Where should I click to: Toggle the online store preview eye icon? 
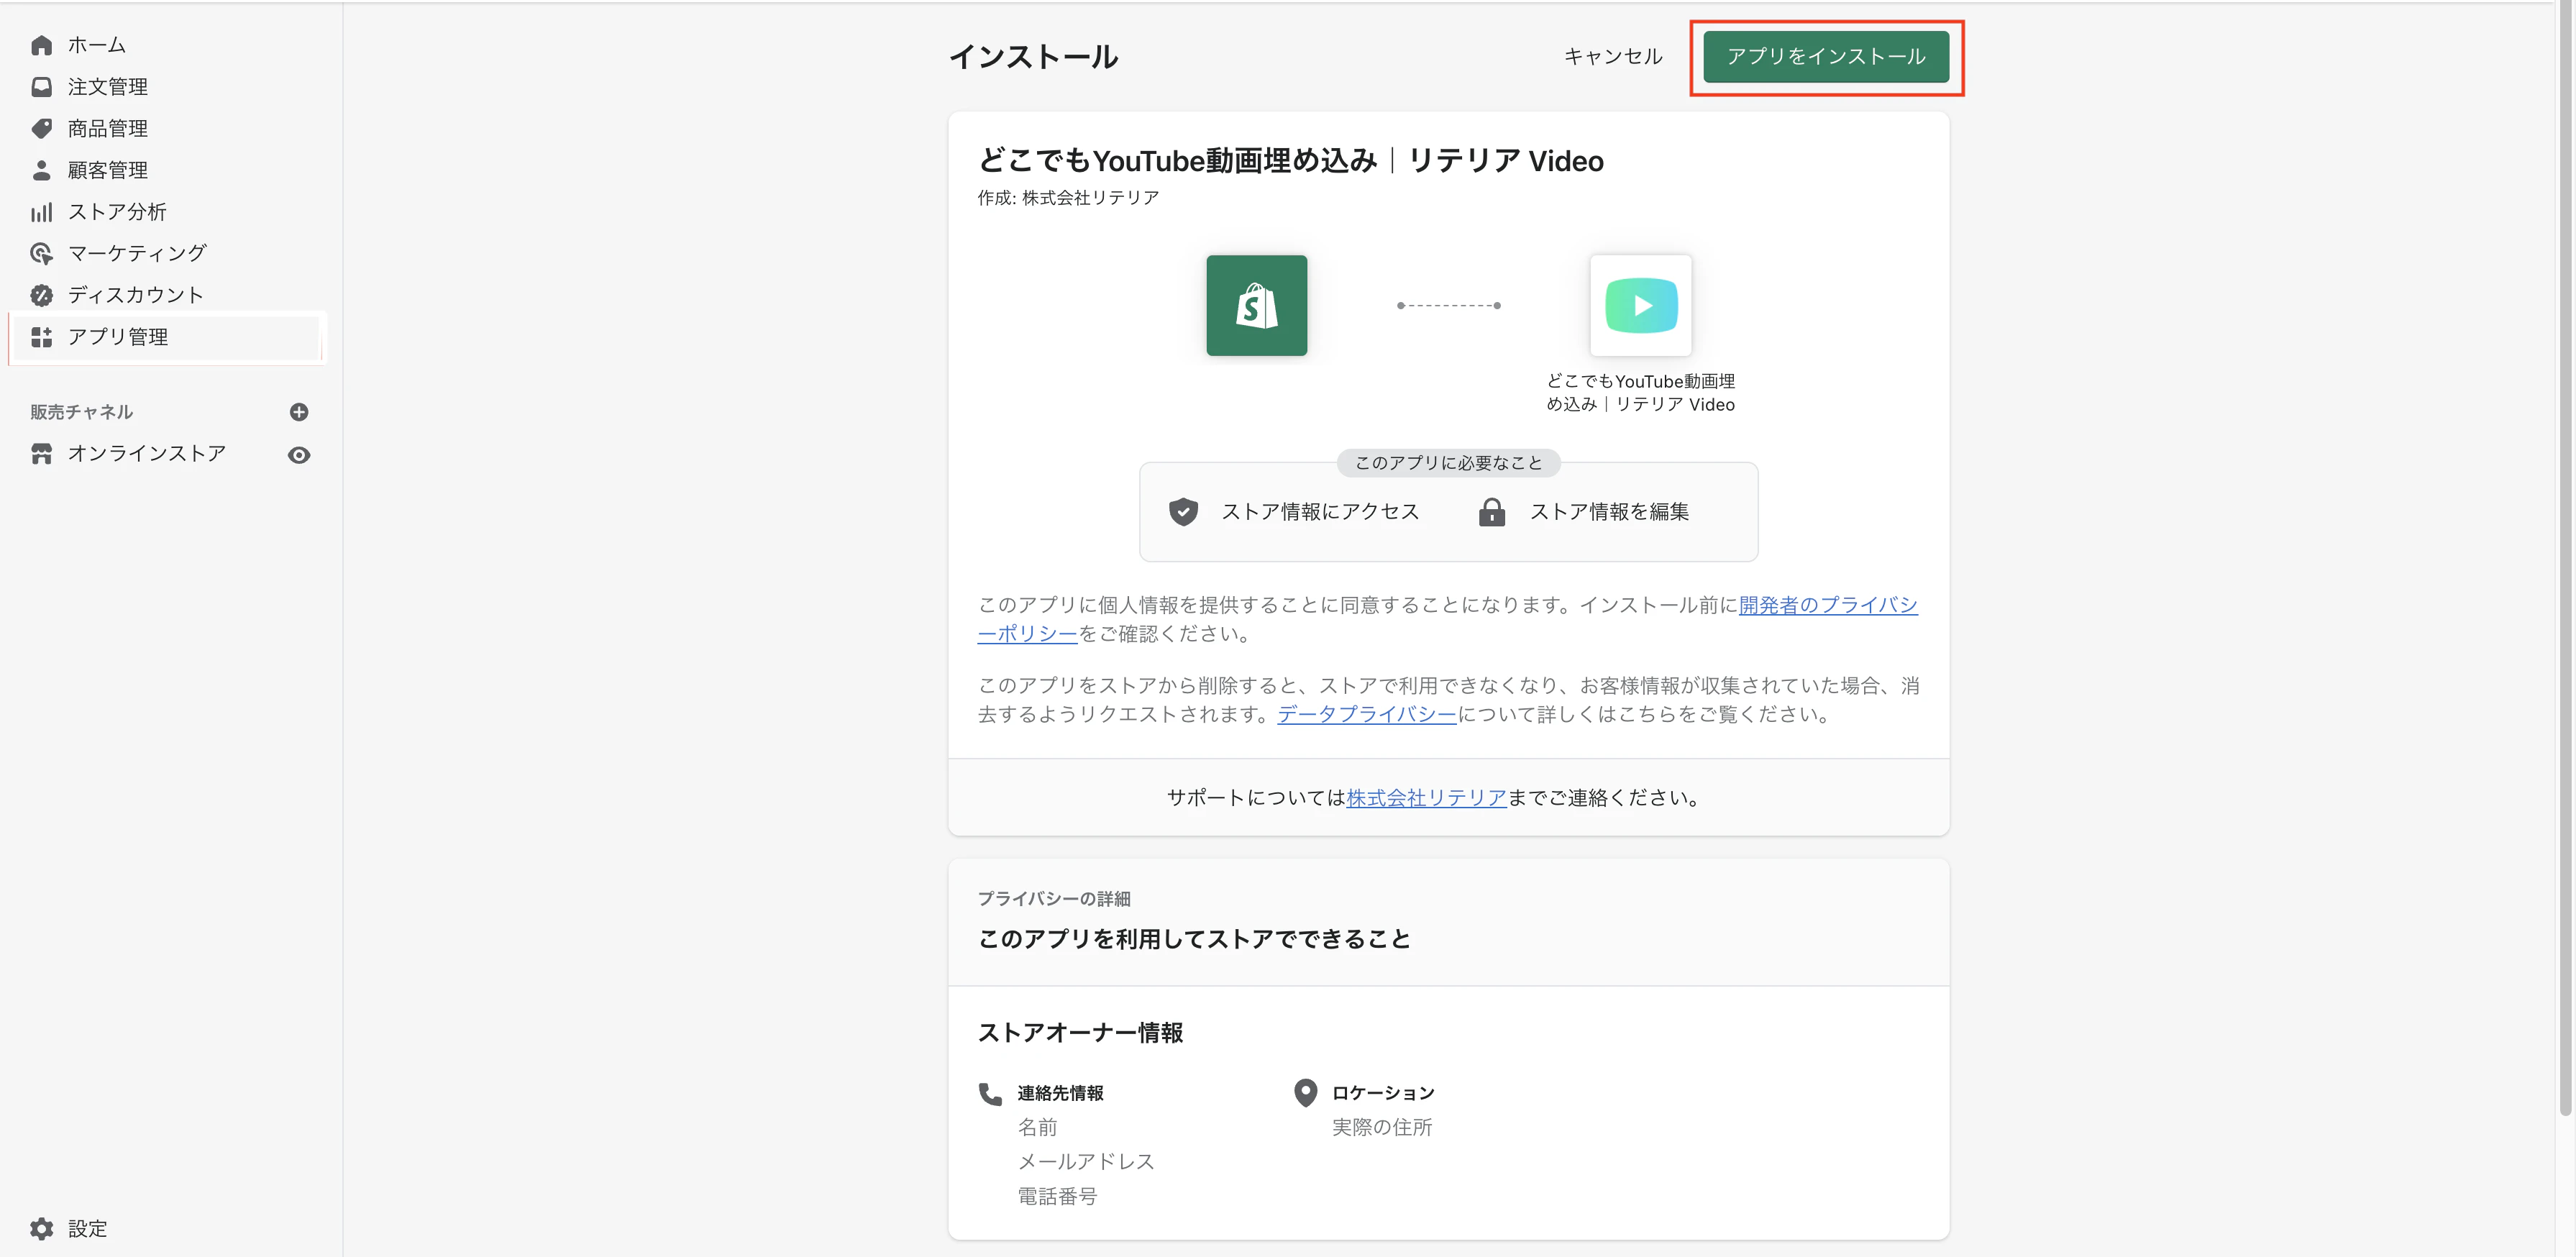[299, 455]
